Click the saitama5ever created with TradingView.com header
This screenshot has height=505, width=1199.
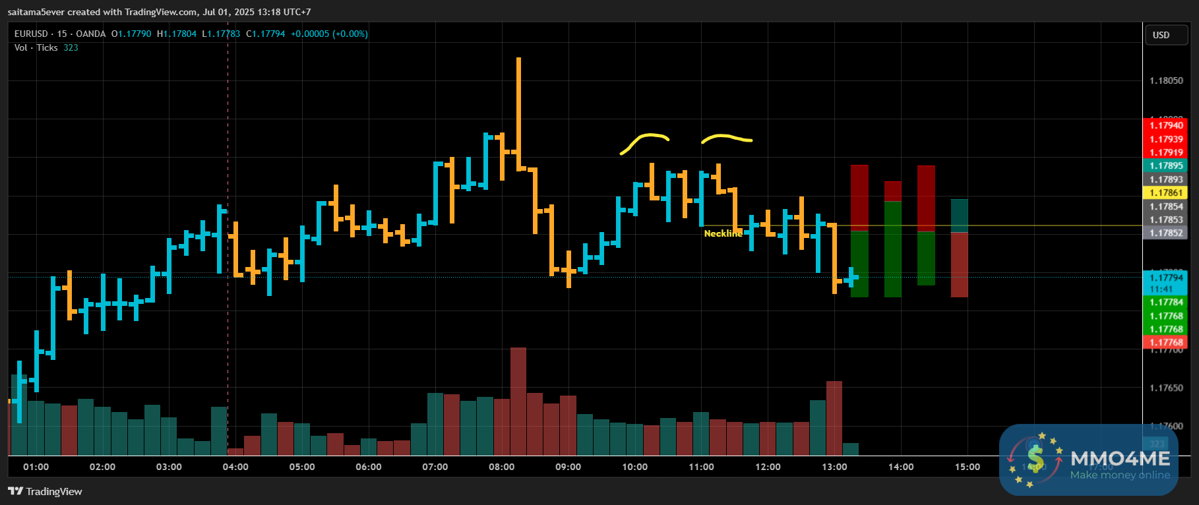[x=159, y=12]
